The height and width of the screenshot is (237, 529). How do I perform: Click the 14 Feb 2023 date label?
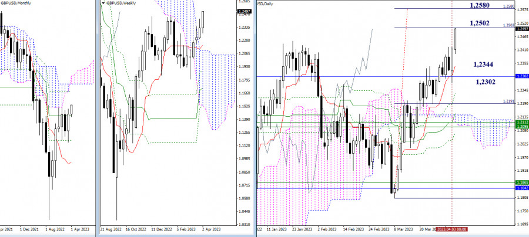tap(353, 229)
